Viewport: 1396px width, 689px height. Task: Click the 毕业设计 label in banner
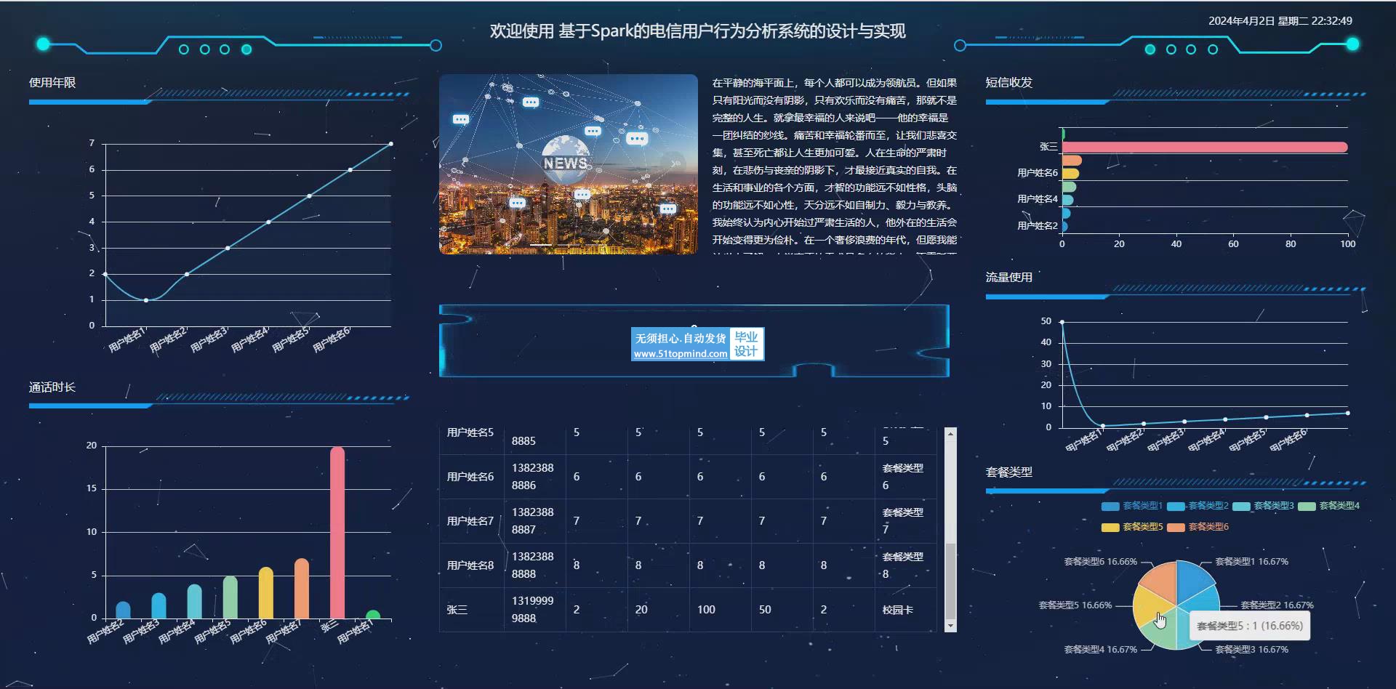pyautogui.click(x=746, y=344)
